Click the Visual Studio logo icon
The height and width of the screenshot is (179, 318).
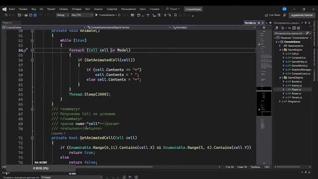click(x=4, y=9)
